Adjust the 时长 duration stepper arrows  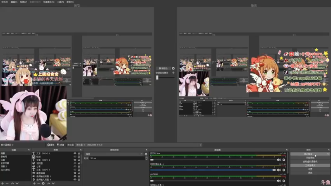point(146,158)
